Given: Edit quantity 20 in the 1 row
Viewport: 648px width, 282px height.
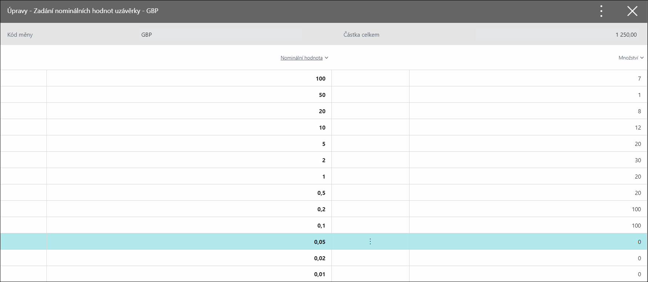Looking at the screenshot, I should pos(528,176).
